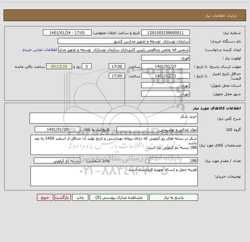Click the announcement date field 1401/01/24 - 17:01
This screenshot has height=242, width=250.
[x=67, y=32]
